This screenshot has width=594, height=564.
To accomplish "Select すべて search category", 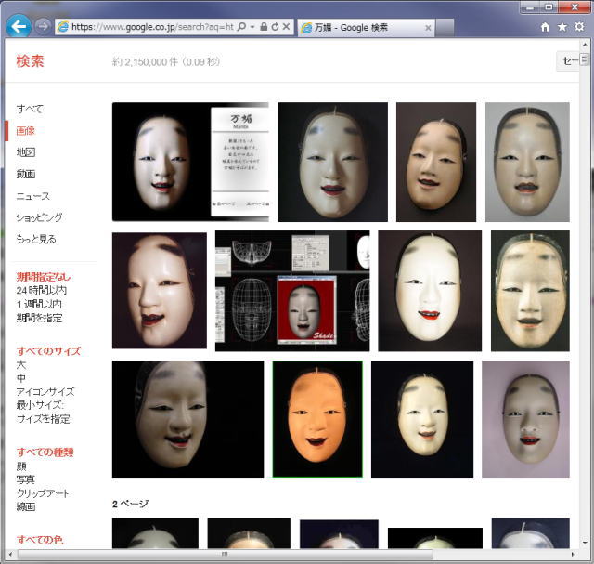I will (30, 109).
